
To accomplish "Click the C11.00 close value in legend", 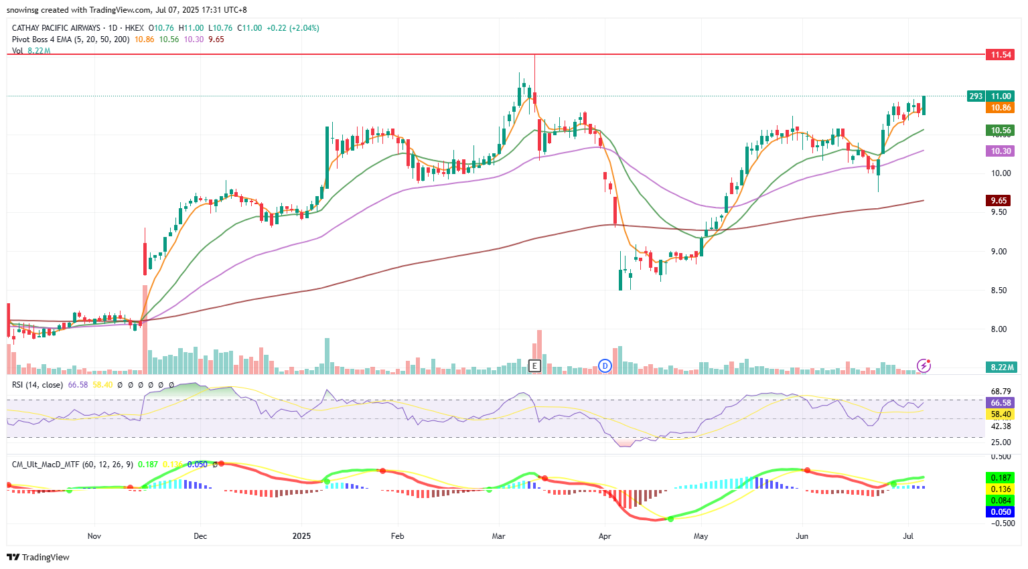I will 250,28.
